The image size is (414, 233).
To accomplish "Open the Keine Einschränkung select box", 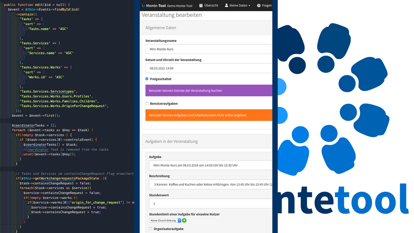I will 165,220.
